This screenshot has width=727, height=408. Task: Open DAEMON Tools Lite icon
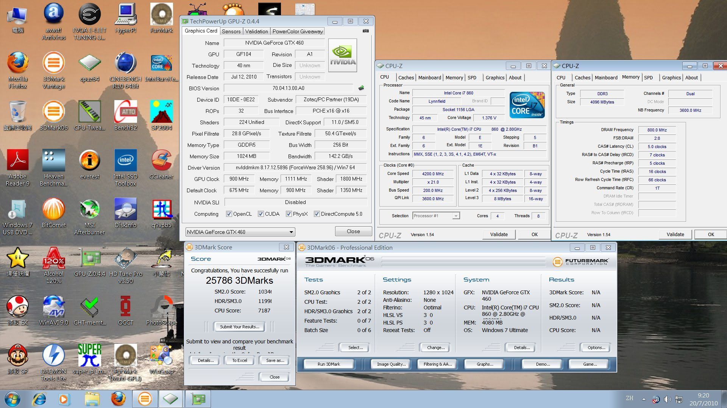[53, 363]
